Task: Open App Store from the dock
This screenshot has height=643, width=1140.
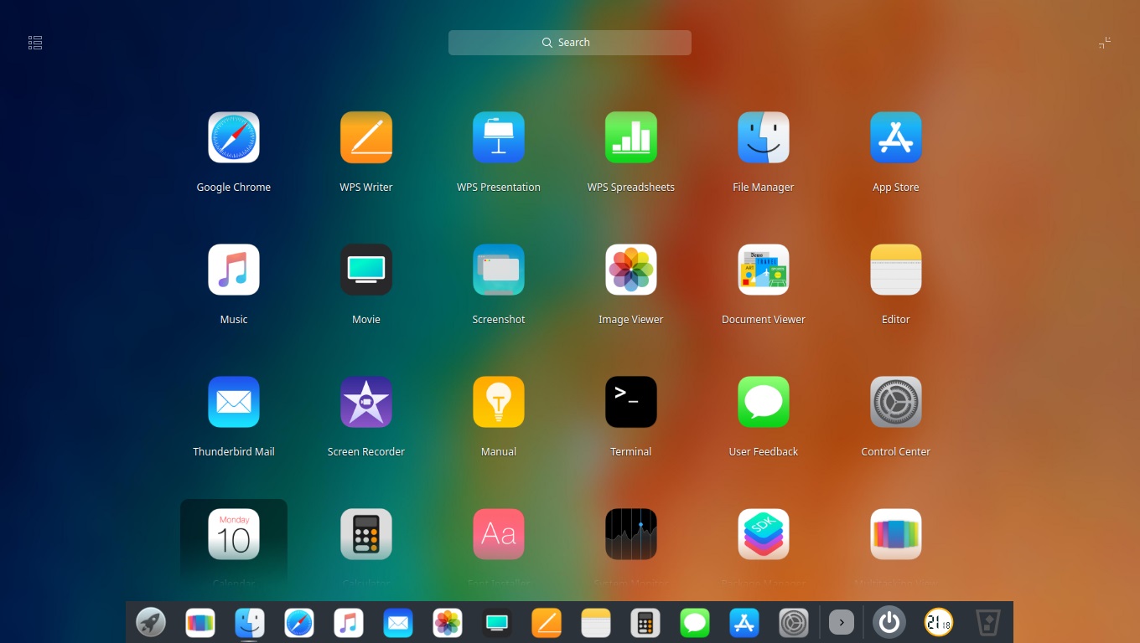Action: click(x=744, y=622)
